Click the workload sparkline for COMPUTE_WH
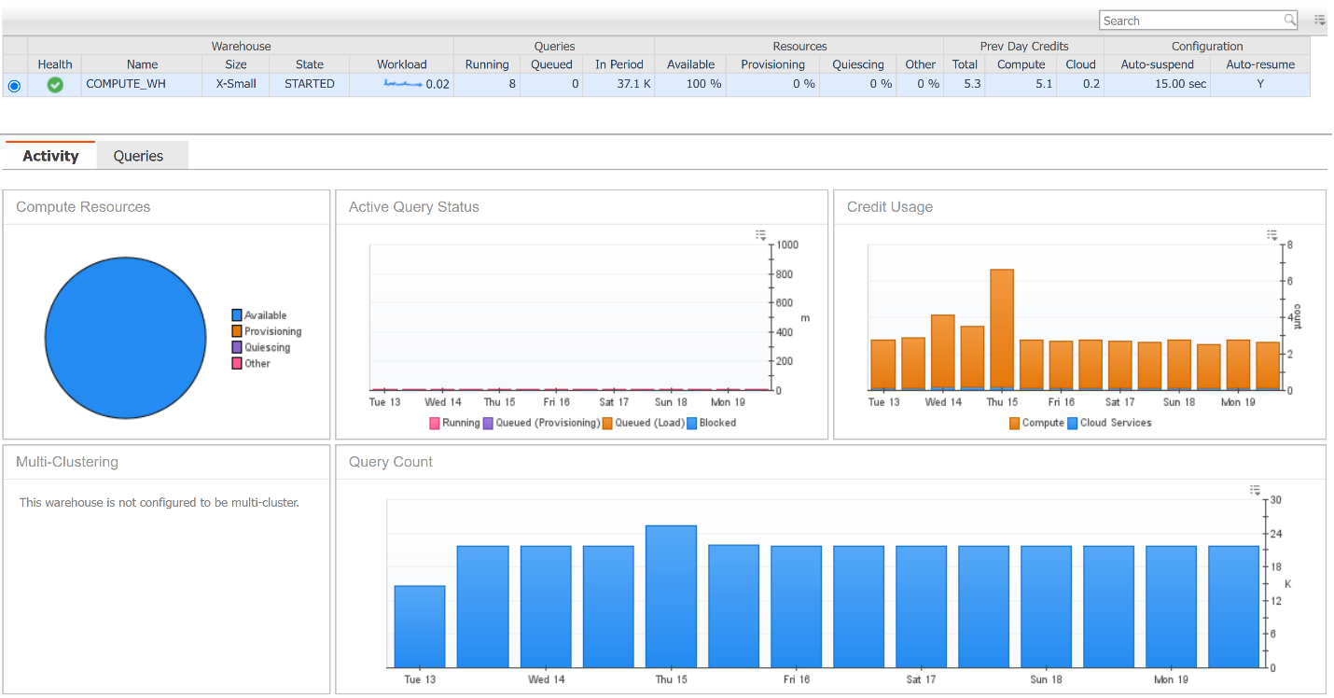 click(402, 84)
